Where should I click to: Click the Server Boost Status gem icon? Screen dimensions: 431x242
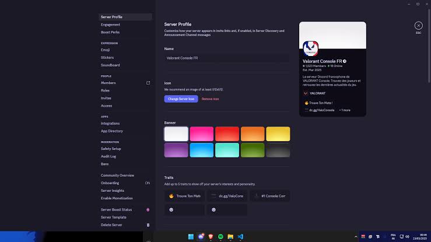[x=148, y=209]
